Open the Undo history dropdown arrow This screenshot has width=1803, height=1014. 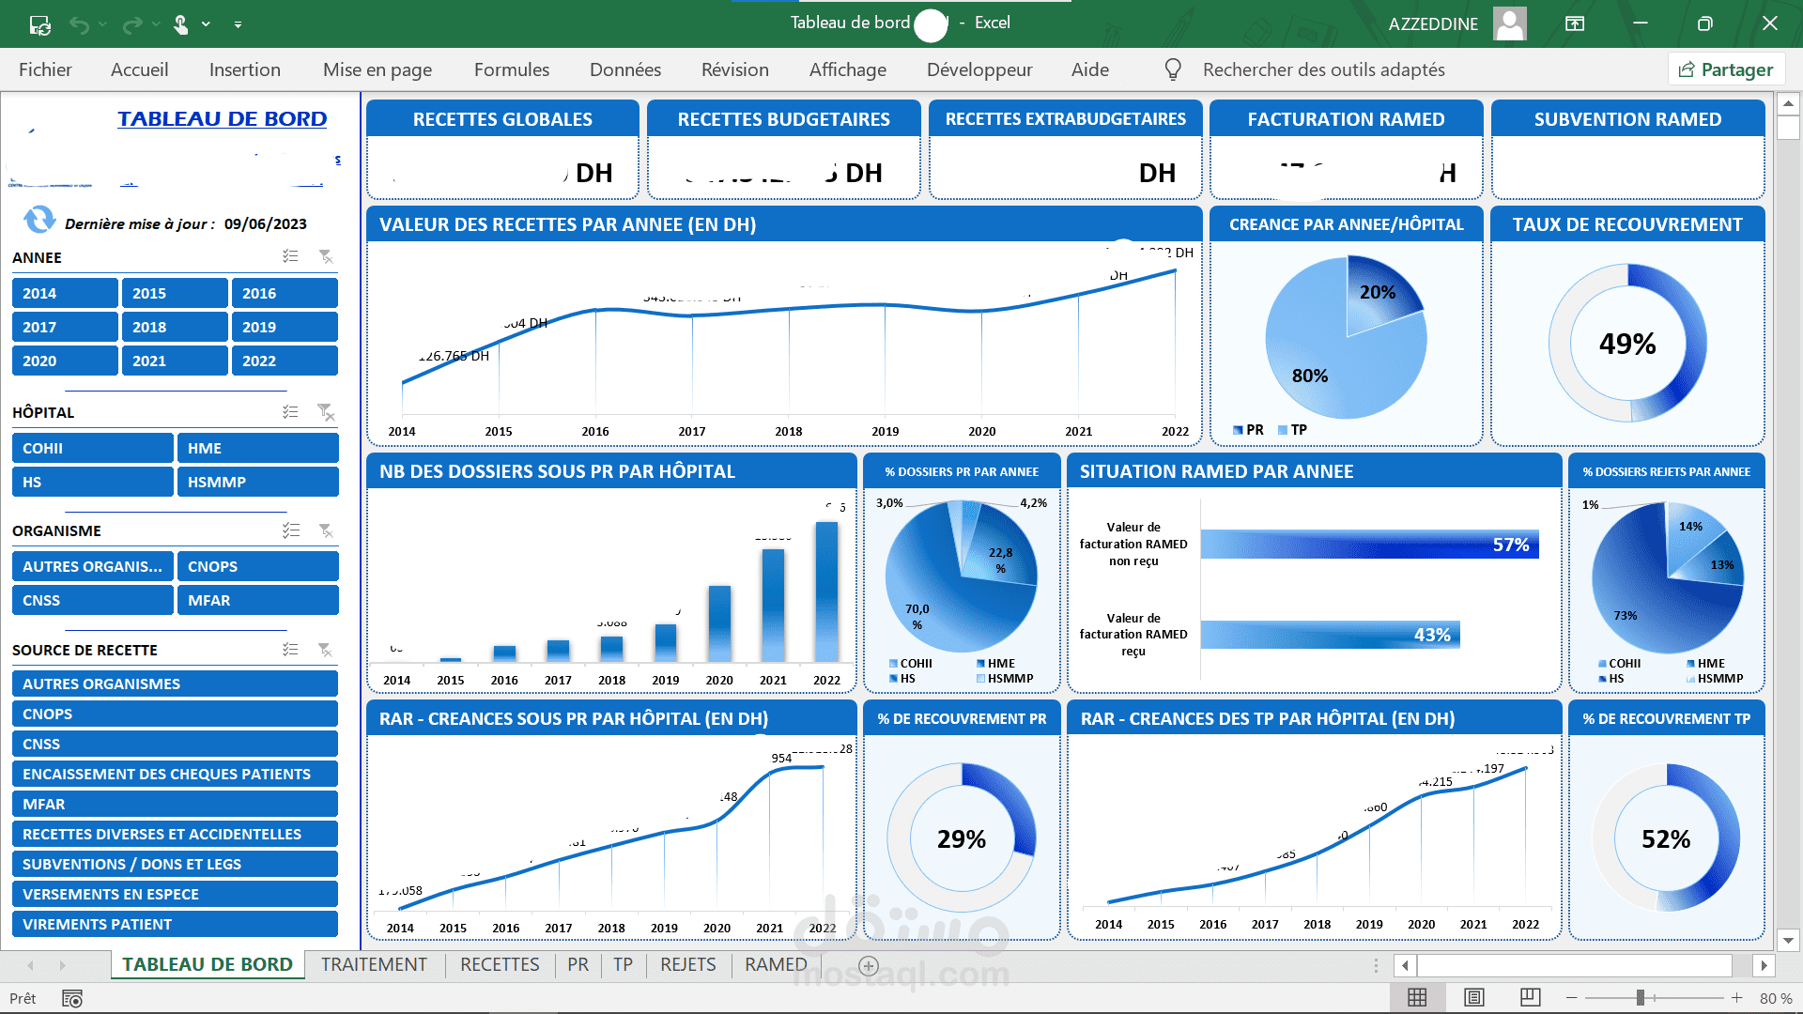(102, 24)
